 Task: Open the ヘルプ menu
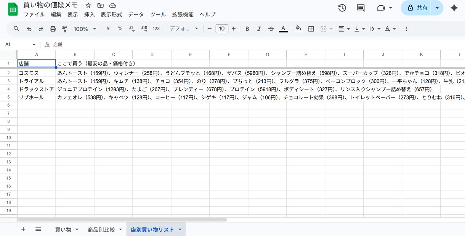207,14
